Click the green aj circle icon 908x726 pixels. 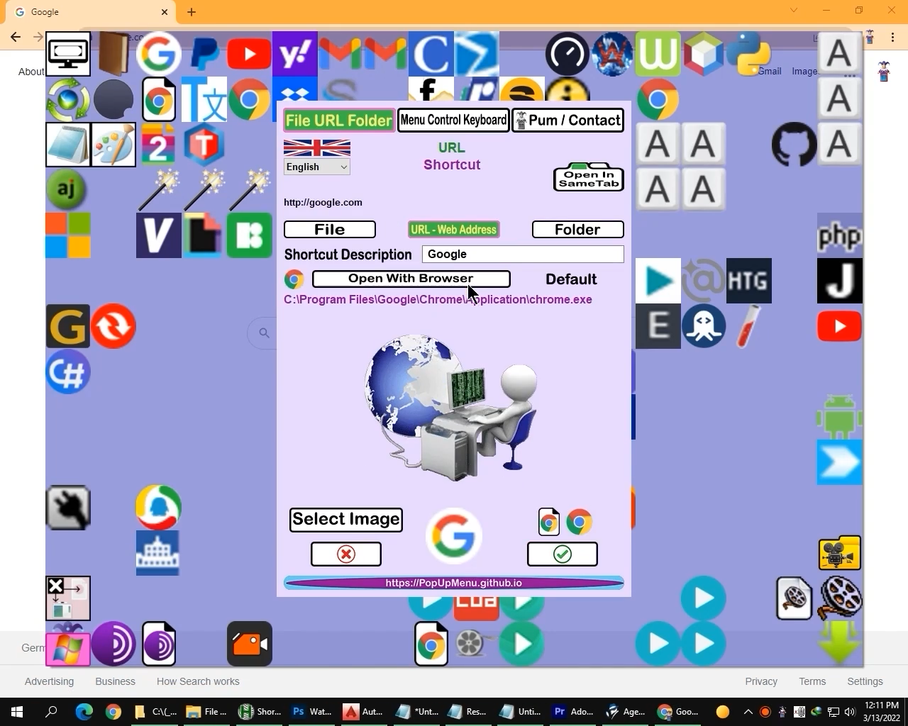68,190
